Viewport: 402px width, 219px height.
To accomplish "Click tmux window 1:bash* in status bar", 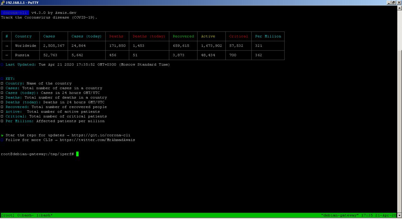I will point(45,216).
